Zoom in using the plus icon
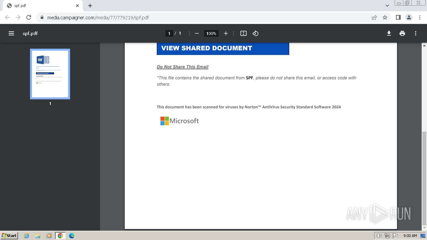427x240 pixels. pyautogui.click(x=226, y=33)
